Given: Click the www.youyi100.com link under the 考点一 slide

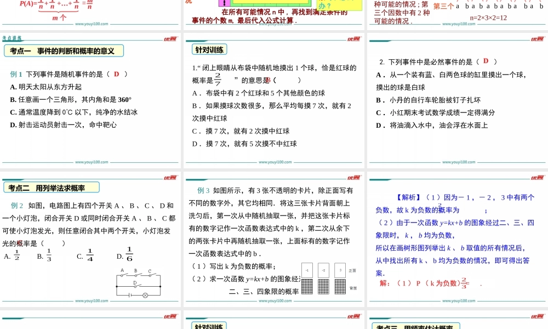Looking at the screenshot, I should [92, 162].
